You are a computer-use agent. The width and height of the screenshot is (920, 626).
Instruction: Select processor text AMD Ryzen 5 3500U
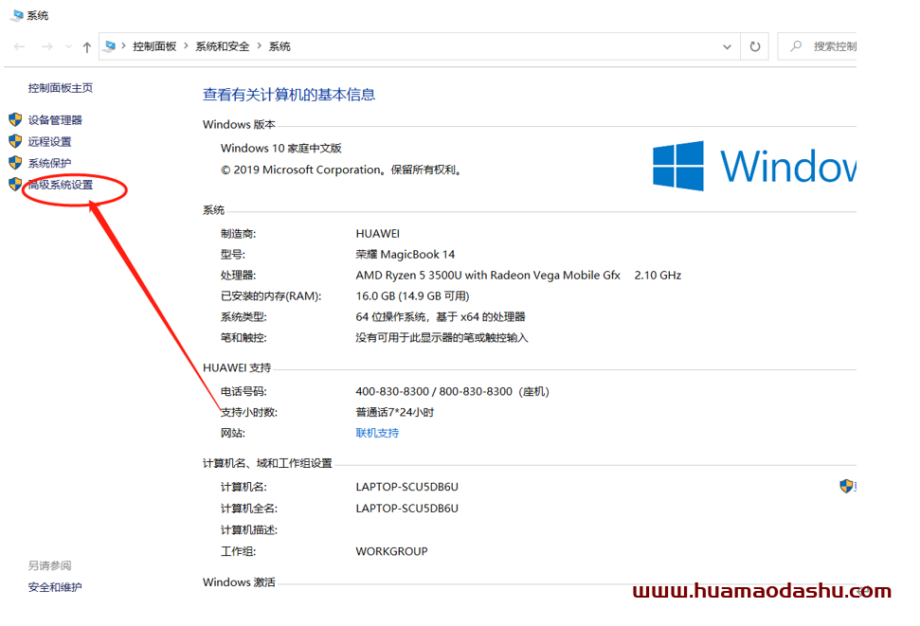[409, 276]
